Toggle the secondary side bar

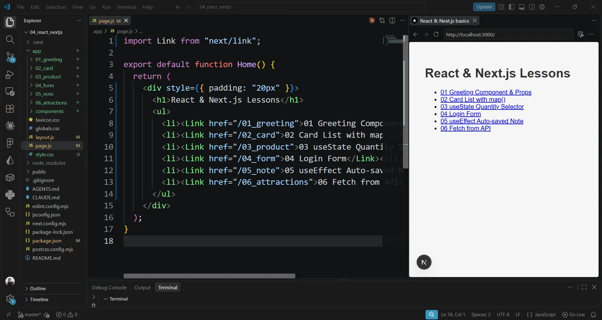pyautogui.click(x=532, y=7)
